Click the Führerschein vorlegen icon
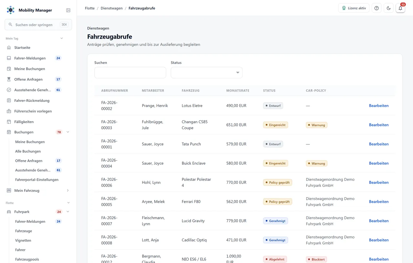 click(9, 111)
